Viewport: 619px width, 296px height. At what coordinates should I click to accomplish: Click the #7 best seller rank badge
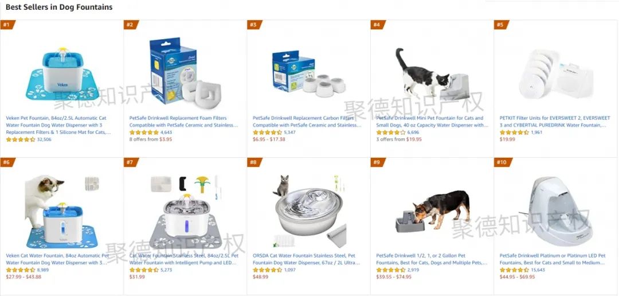[x=131, y=162]
